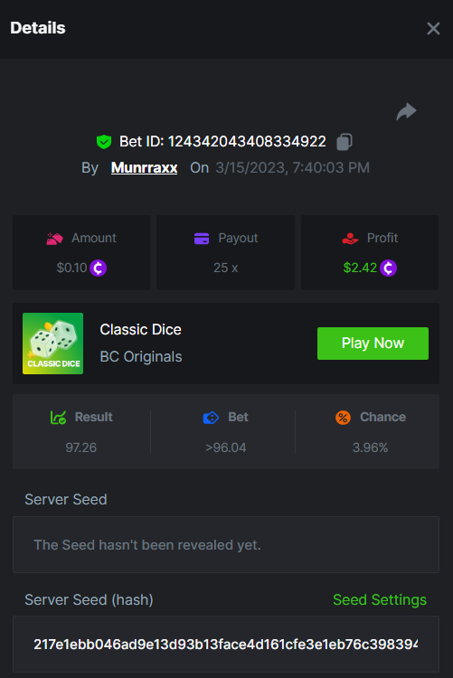Click the orange Chance percent icon

point(343,418)
